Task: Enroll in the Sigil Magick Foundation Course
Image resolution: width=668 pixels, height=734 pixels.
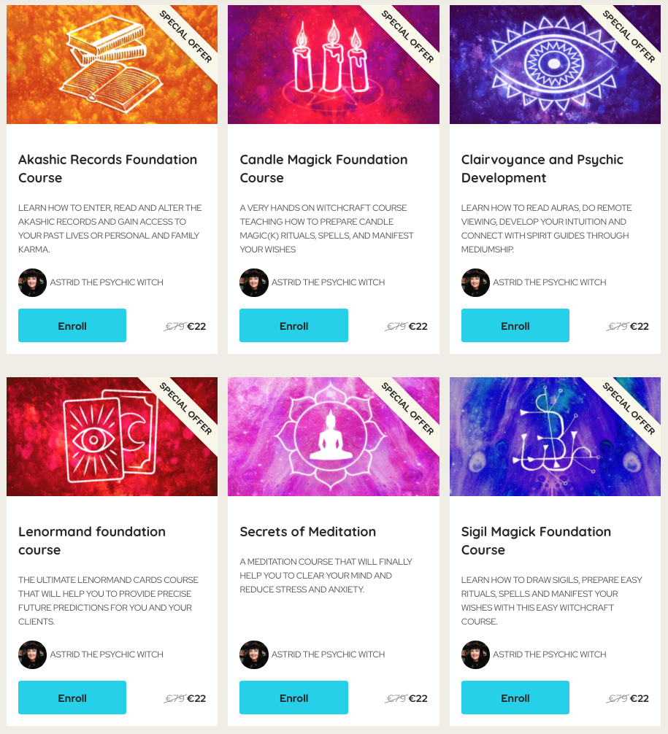Action: (x=515, y=698)
